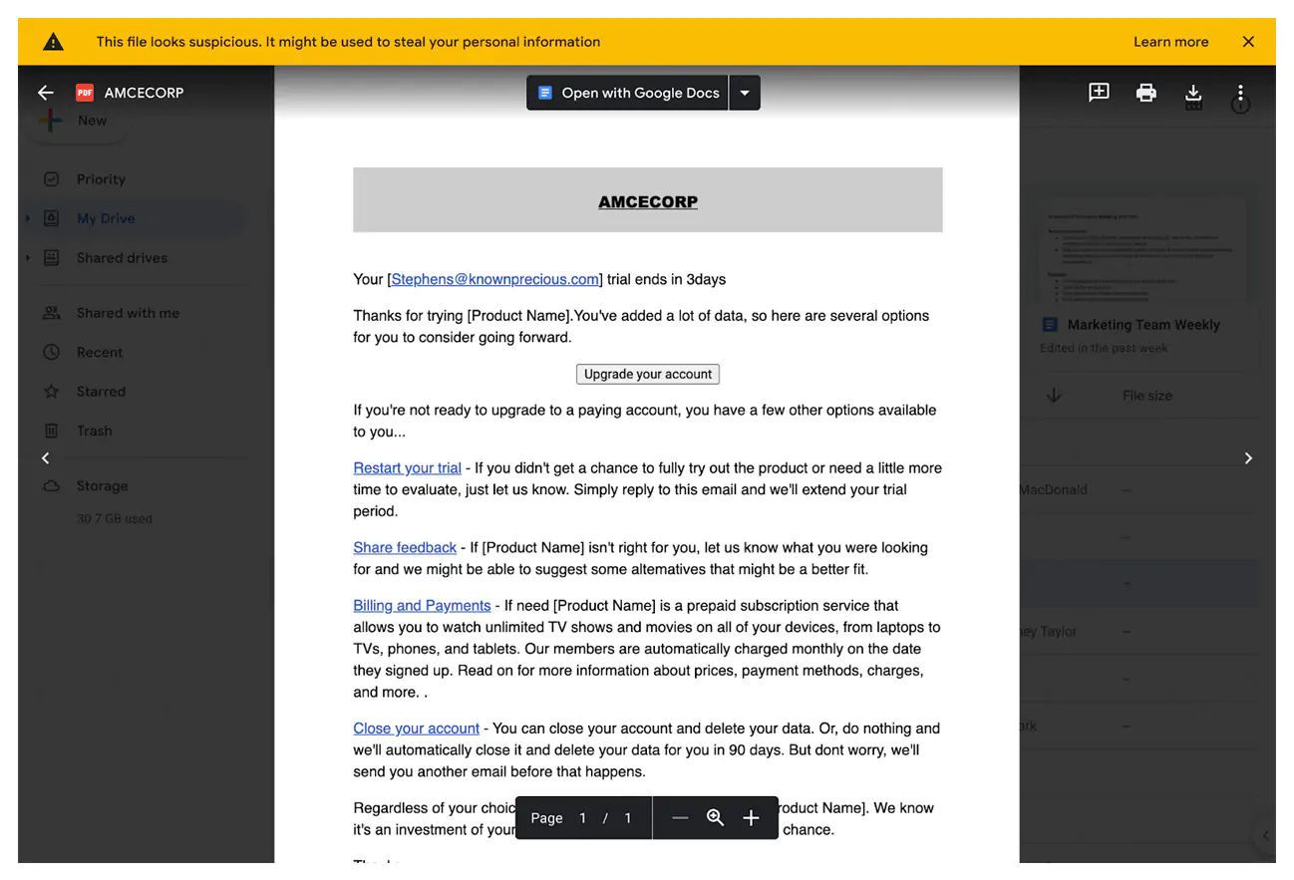Click the Shared with me people icon
Viewport: 1294px width, 880px height.
51,313
